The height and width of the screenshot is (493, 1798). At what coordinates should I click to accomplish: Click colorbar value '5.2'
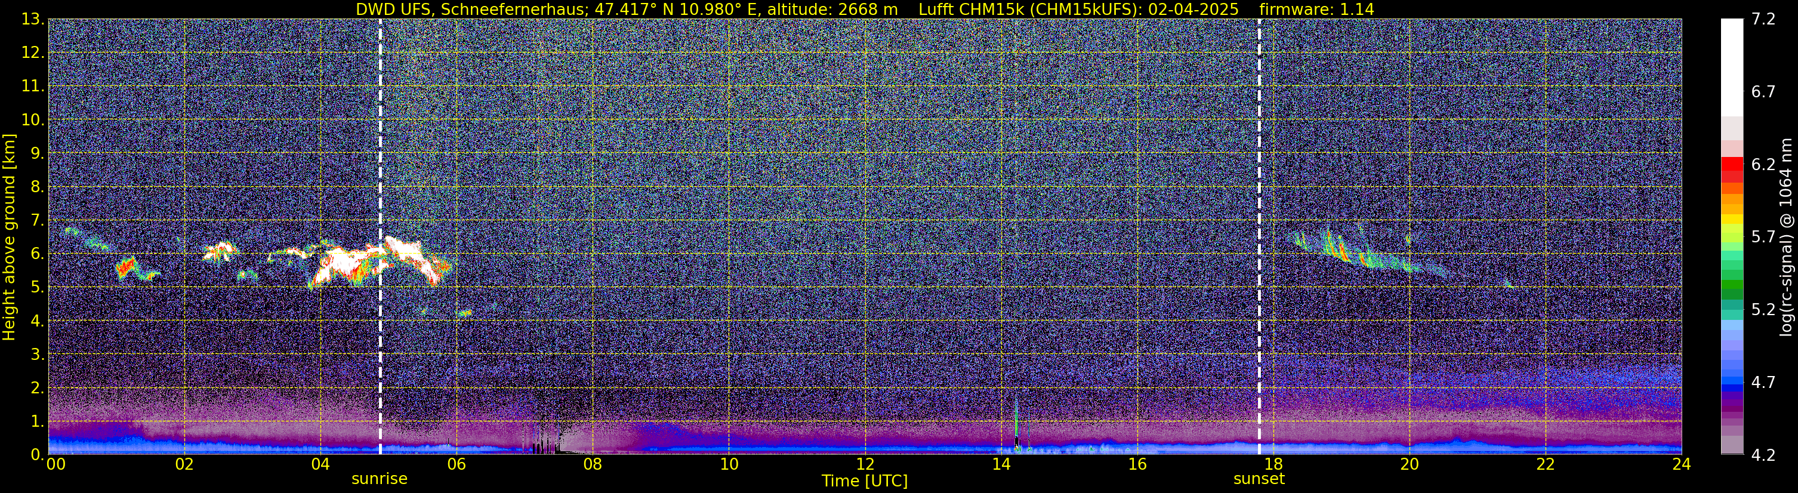[x=1763, y=310]
